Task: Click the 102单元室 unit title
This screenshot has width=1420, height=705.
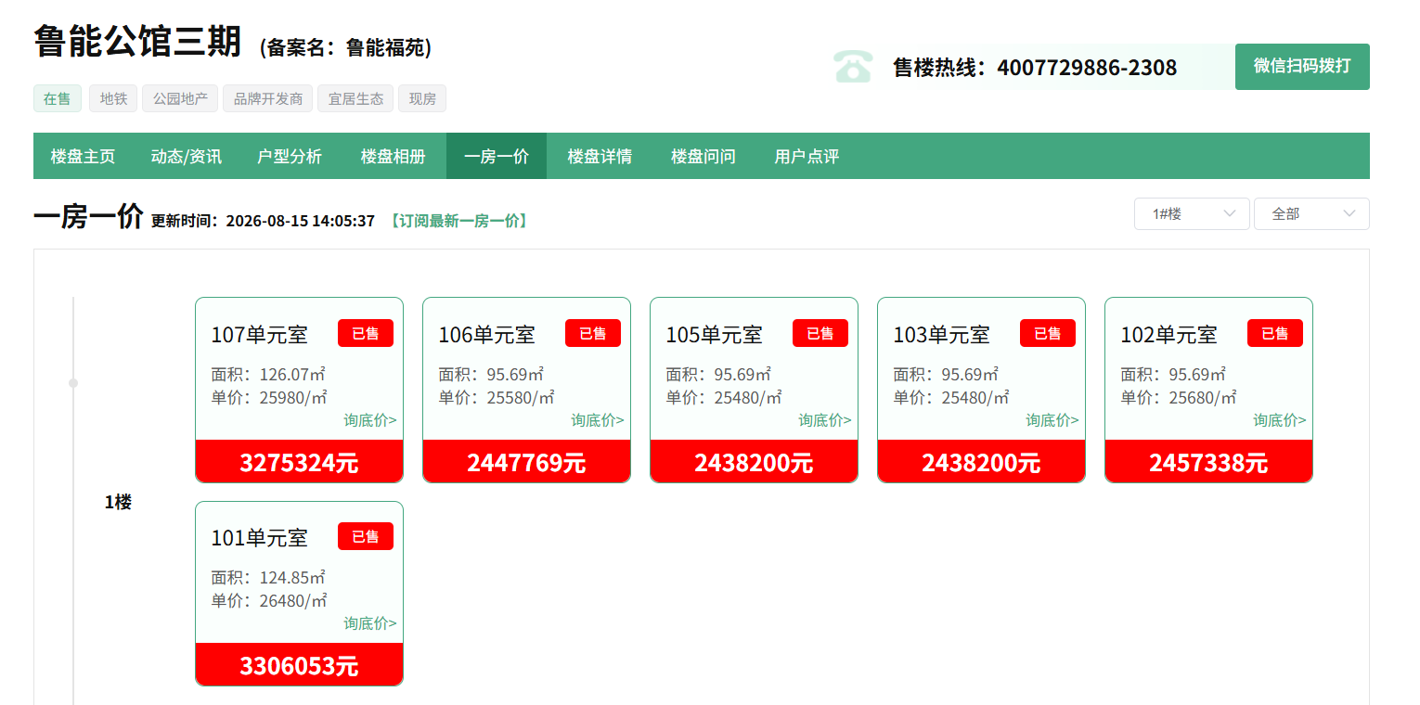Action: click(x=1169, y=334)
